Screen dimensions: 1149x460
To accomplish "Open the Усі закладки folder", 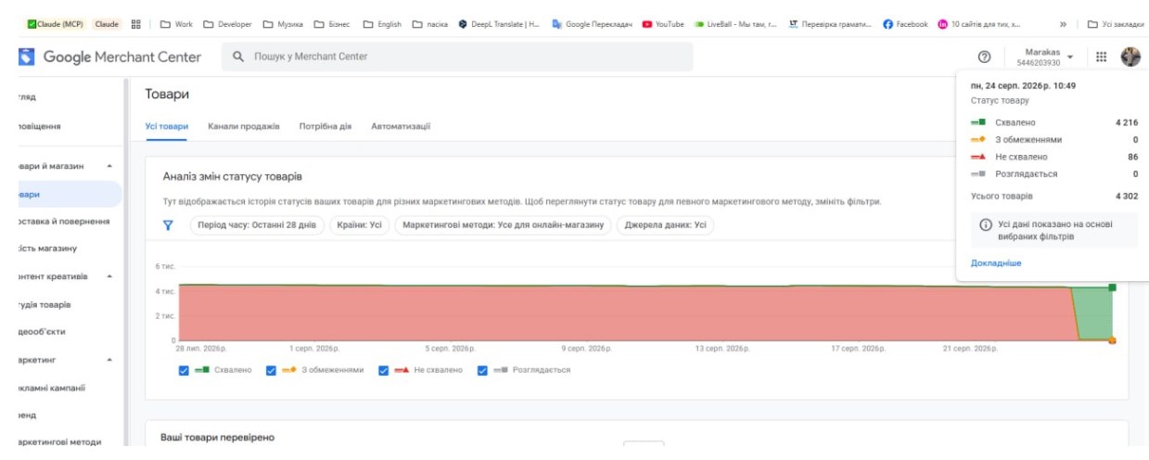I will (1117, 24).
